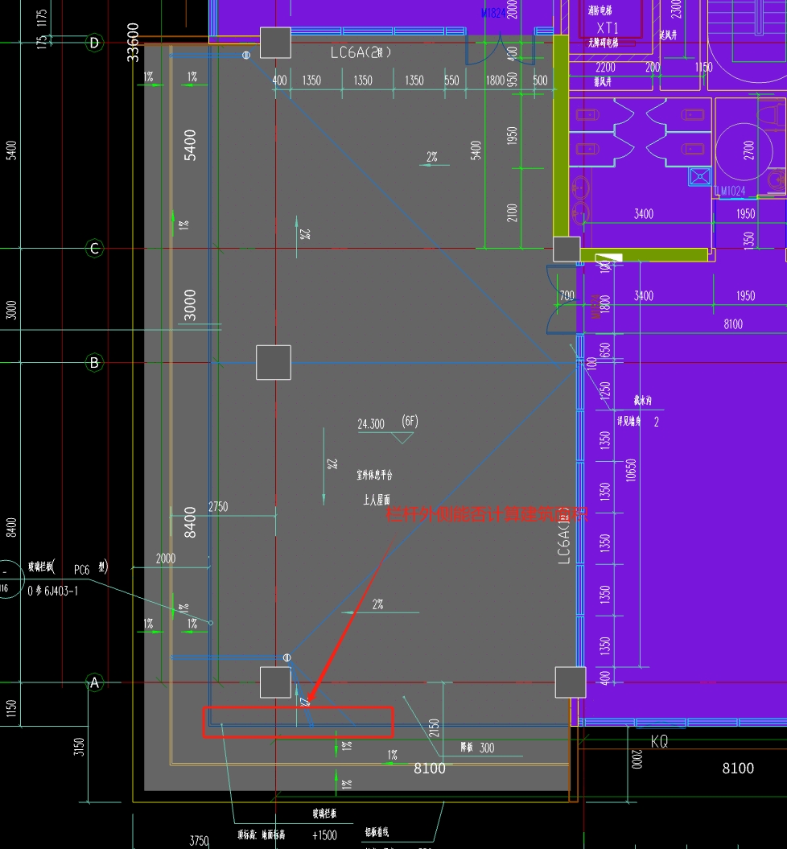Select the blue "M1824" door label at the top

click(x=493, y=13)
